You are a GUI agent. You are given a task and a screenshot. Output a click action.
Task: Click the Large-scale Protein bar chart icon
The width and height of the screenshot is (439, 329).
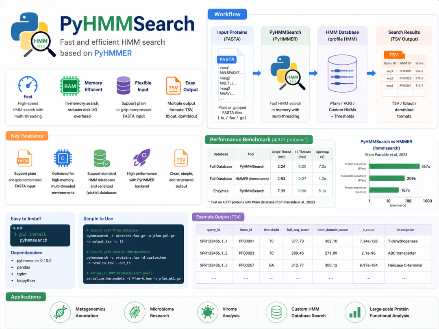pos(355,312)
